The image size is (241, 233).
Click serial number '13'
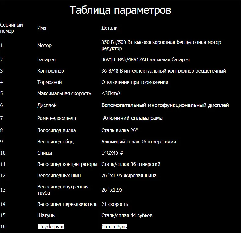3,190
